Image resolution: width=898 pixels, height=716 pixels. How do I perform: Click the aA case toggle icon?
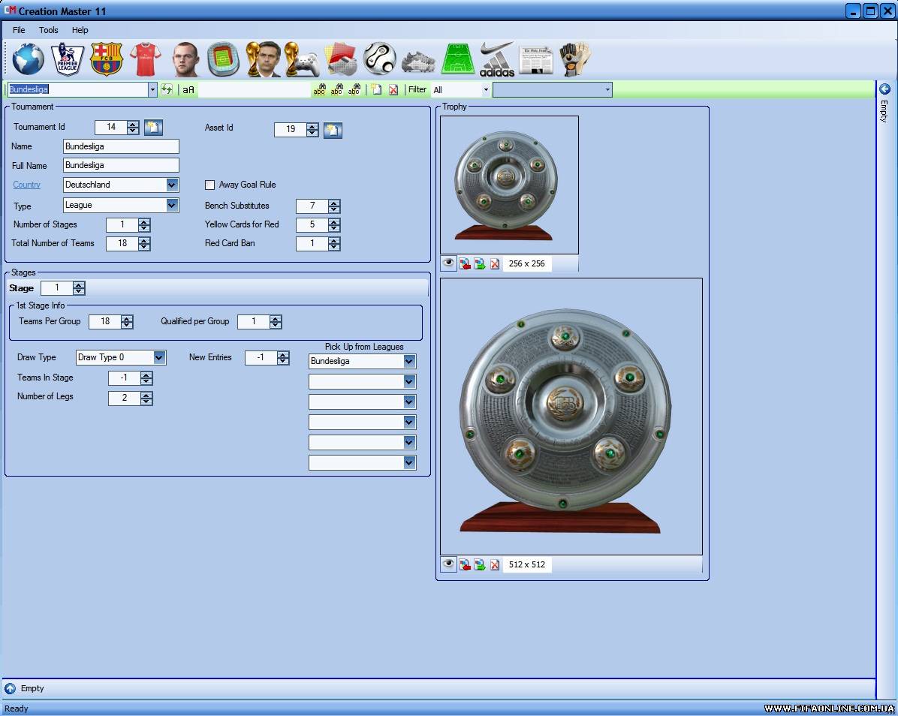188,90
